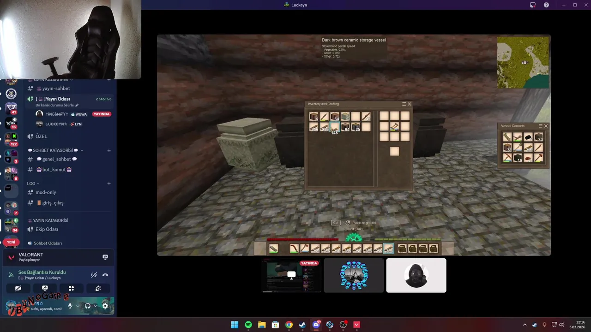Pick vessel slot with 16 dark blocks
The height and width of the screenshot is (332, 591).
[518, 158]
